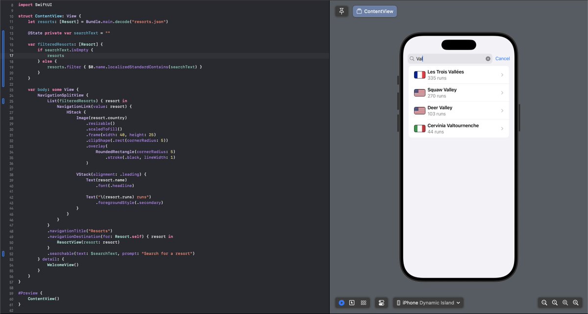Click the '.font(.headline)' code line
The width and height of the screenshot is (588, 314).
[115, 186]
